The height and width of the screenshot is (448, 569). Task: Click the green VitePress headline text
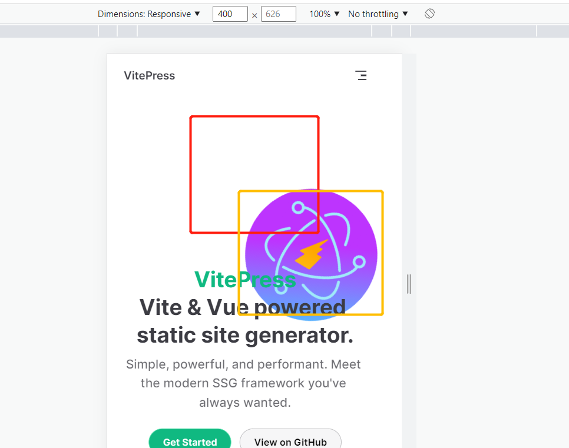pyautogui.click(x=245, y=280)
